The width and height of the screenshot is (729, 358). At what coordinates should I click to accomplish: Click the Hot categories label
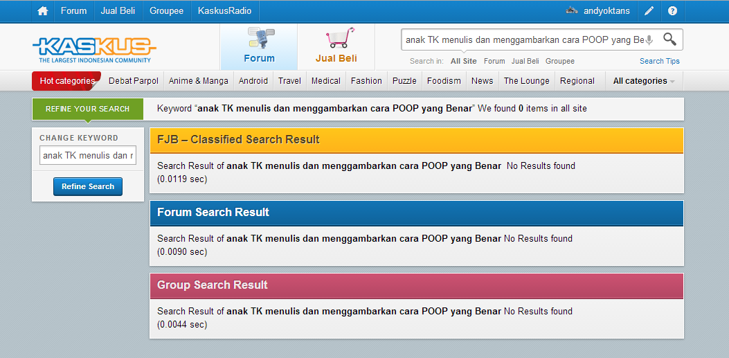[x=66, y=81]
